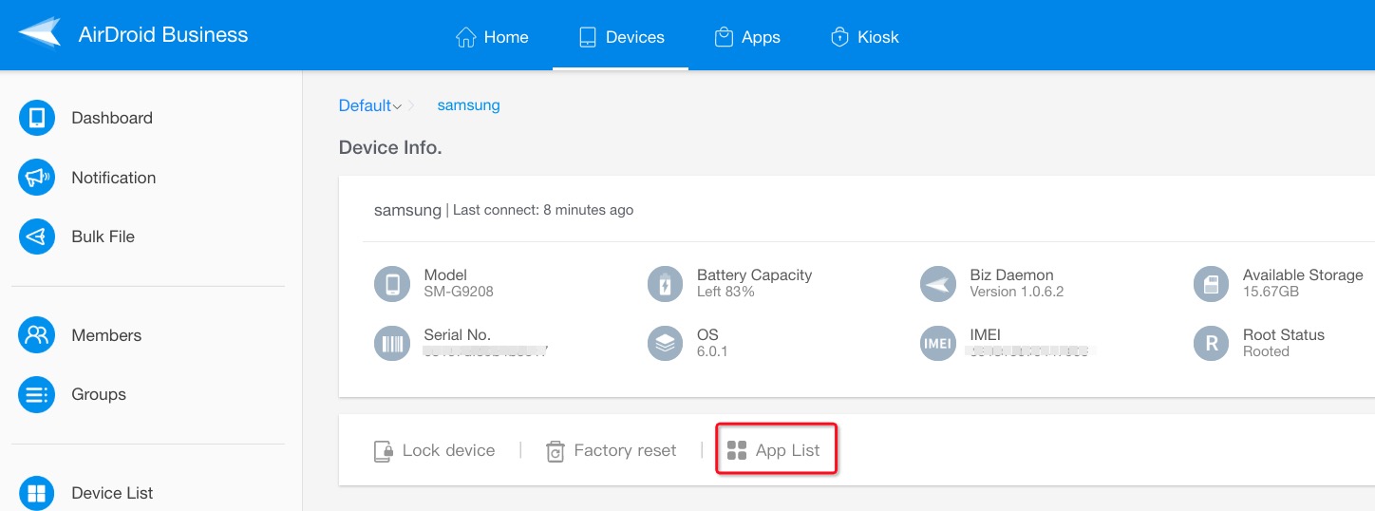This screenshot has height=511, width=1375.
Task: Click the 'Version 1.0.6.2' text
Action: tap(1017, 292)
